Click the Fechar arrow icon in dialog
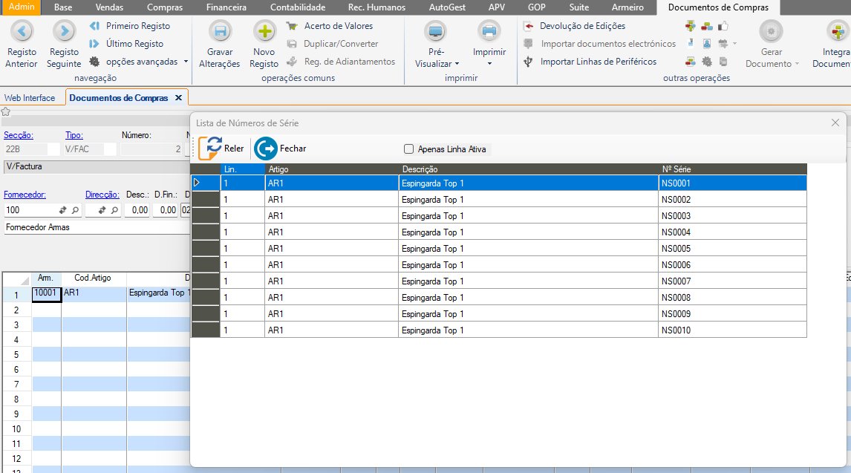Image resolution: width=851 pixels, height=473 pixels. [x=265, y=149]
